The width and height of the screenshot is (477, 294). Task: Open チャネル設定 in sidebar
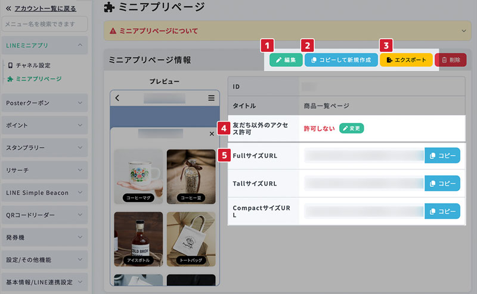click(x=33, y=65)
